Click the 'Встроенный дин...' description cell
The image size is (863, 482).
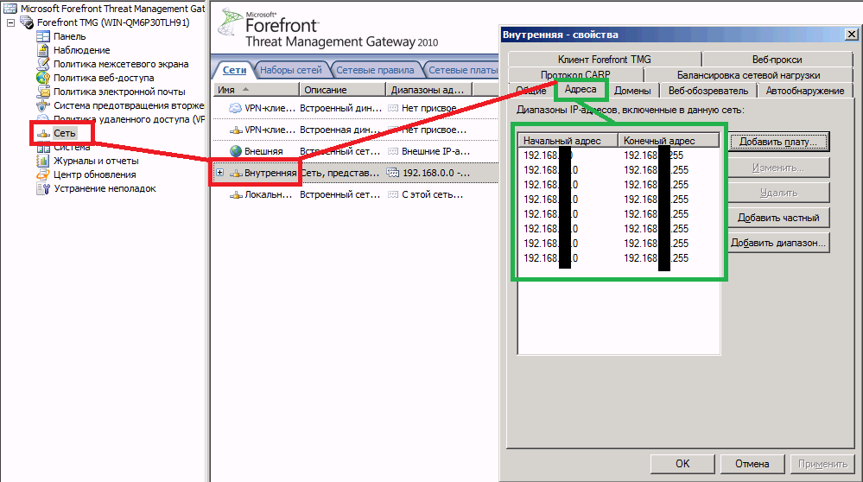(340, 108)
